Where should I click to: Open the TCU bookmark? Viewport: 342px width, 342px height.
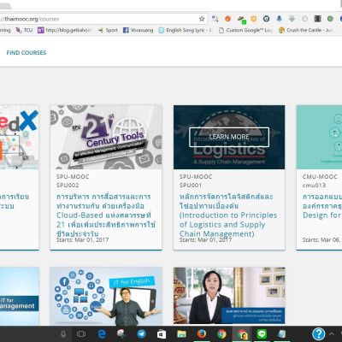pos(24,30)
